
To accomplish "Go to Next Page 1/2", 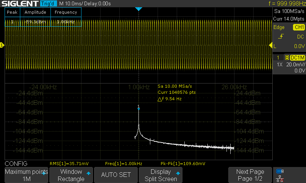I will tap(250, 175).
